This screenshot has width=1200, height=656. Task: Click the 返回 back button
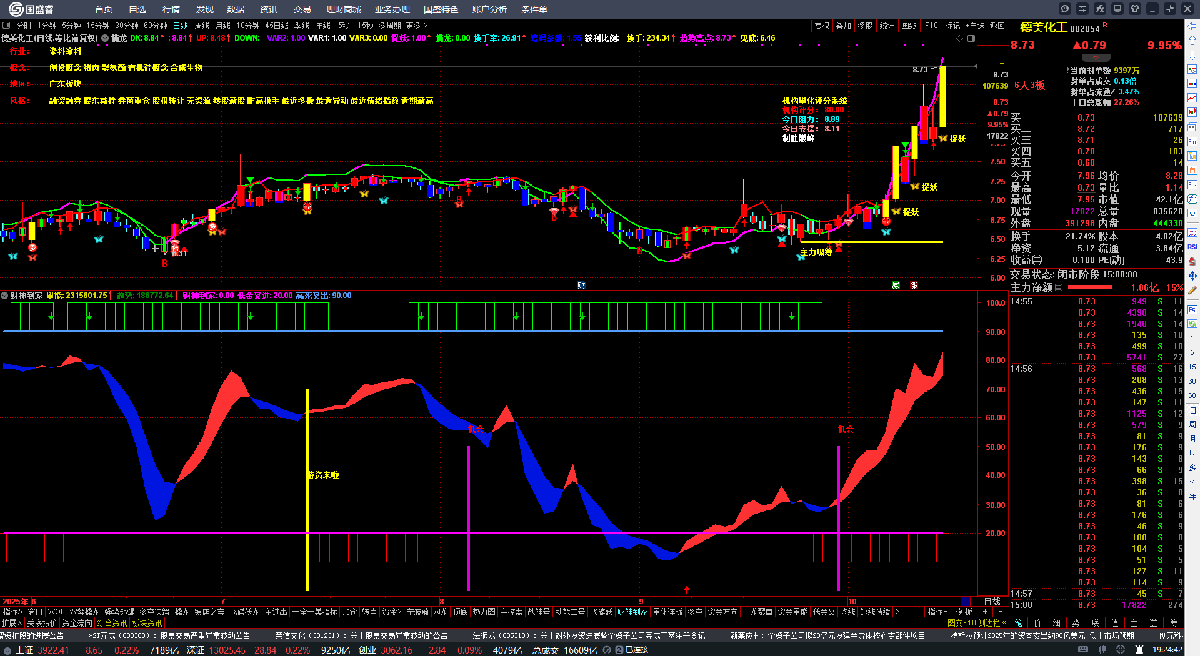point(997,26)
